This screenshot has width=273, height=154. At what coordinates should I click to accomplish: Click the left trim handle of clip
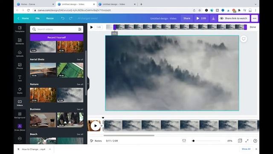point(115,27)
